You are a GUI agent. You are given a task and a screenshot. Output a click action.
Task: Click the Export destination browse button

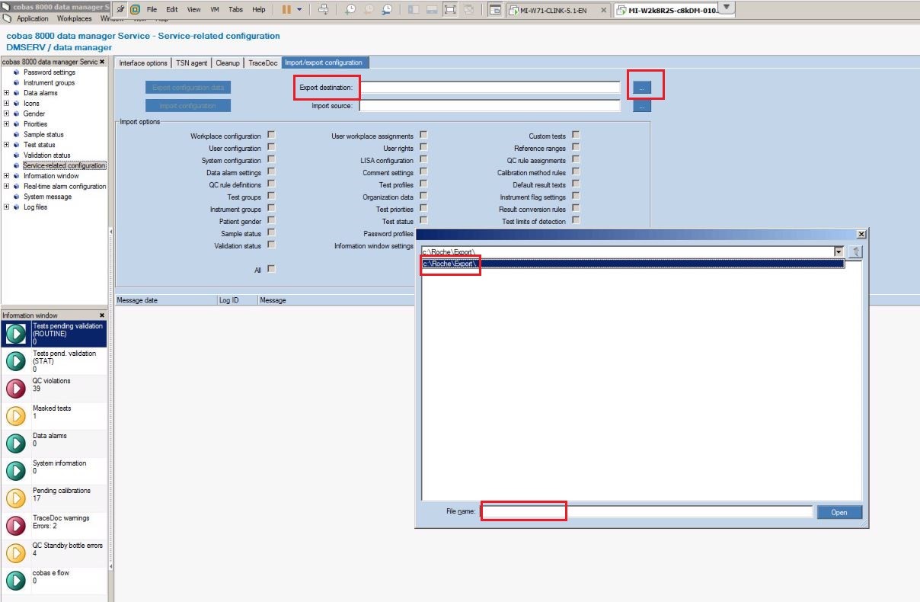pos(642,88)
